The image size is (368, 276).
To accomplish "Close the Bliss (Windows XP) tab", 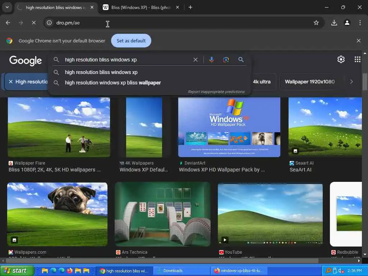I will (178, 7).
